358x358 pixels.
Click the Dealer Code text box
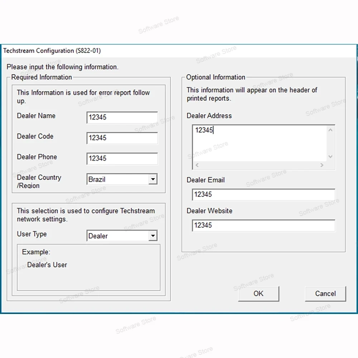[122, 138]
